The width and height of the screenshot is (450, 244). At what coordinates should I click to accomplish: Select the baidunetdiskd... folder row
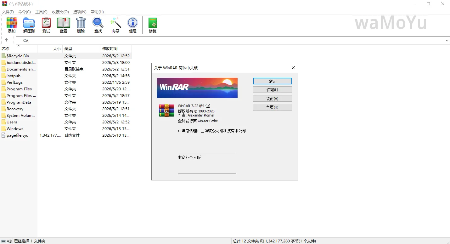[66, 62]
